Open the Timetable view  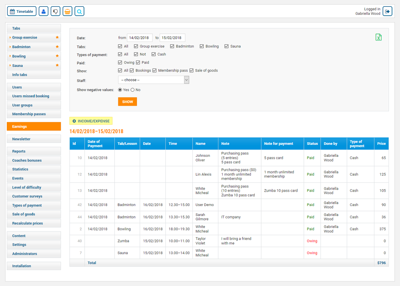click(21, 11)
